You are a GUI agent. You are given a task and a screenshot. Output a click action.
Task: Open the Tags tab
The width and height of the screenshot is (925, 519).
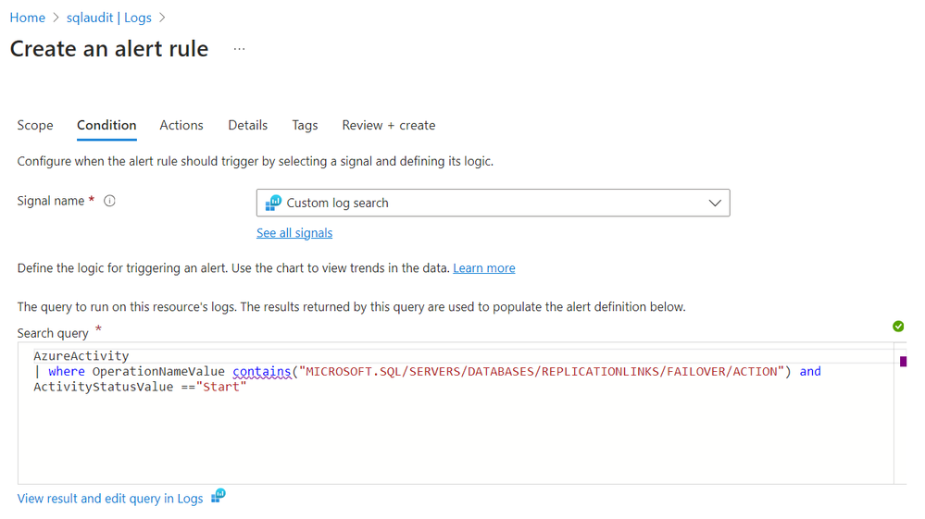[305, 125]
